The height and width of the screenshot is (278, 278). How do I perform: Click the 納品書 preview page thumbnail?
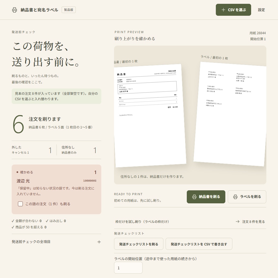(150, 116)
